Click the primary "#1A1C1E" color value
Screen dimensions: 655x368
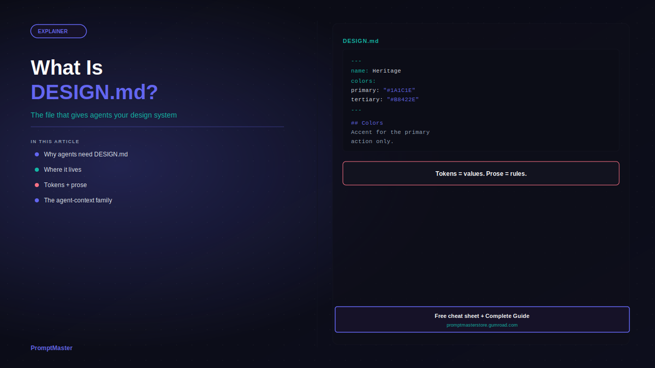pyautogui.click(x=400, y=90)
